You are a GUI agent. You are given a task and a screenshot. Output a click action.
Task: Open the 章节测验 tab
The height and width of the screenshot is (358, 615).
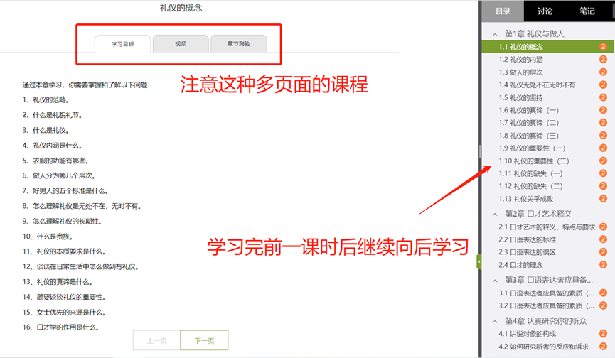pyautogui.click(x=238, y=44)
